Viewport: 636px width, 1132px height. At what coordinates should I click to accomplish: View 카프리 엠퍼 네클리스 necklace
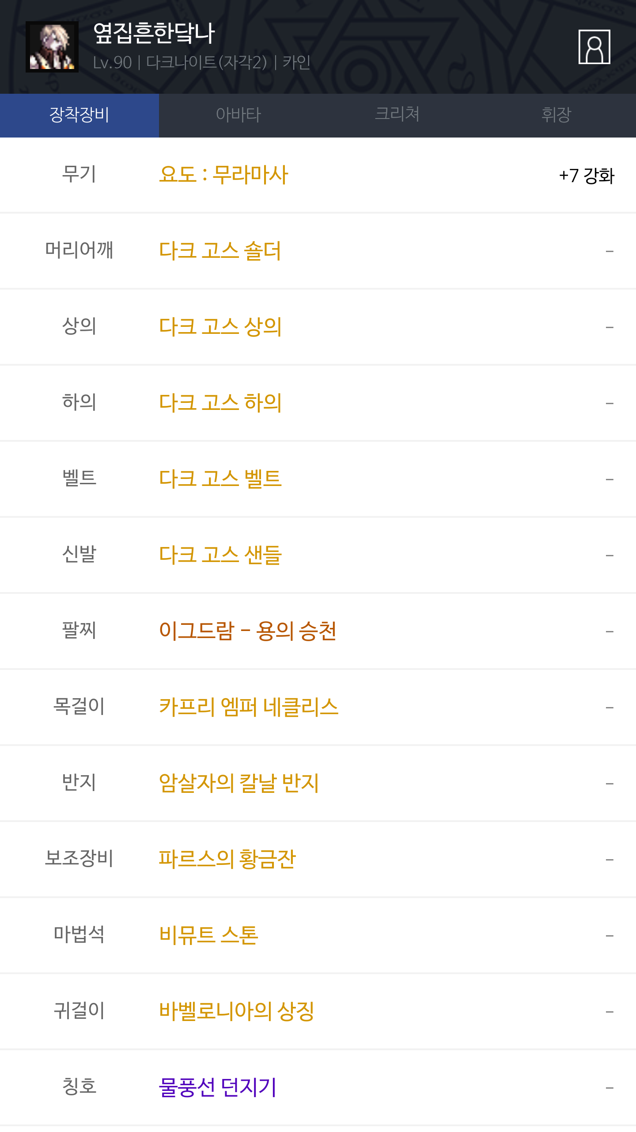point(248,707)
